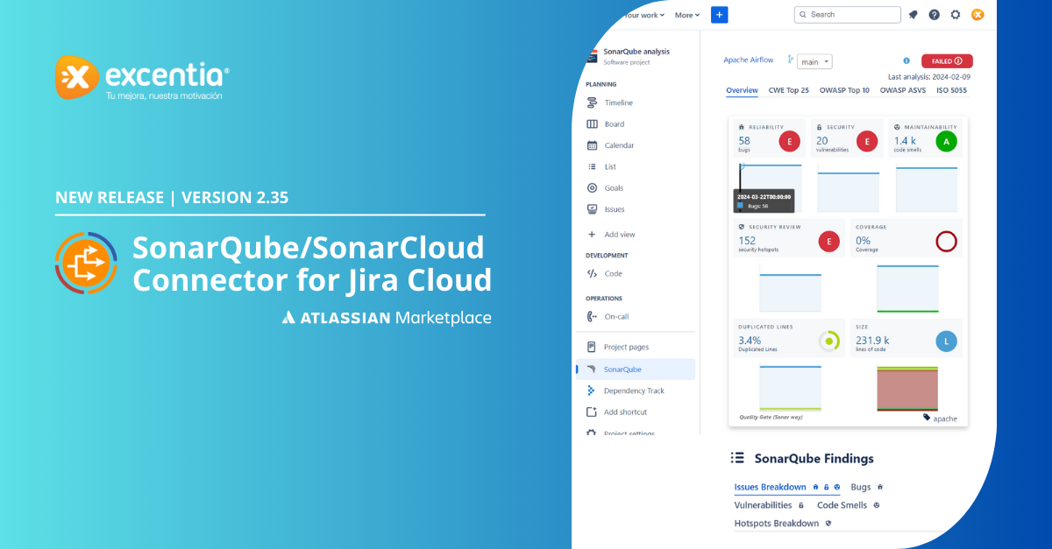Click the Reliability bugs history chart
Screen dimensions: 1052x549
click(x=771, y=187)
